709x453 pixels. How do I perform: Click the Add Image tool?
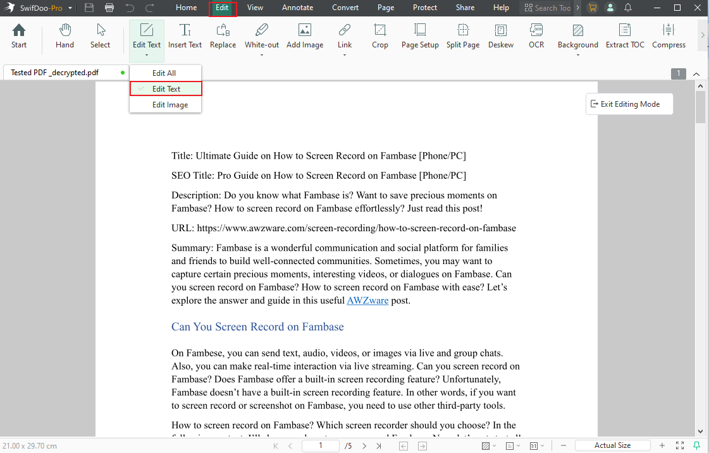(305, 36)
